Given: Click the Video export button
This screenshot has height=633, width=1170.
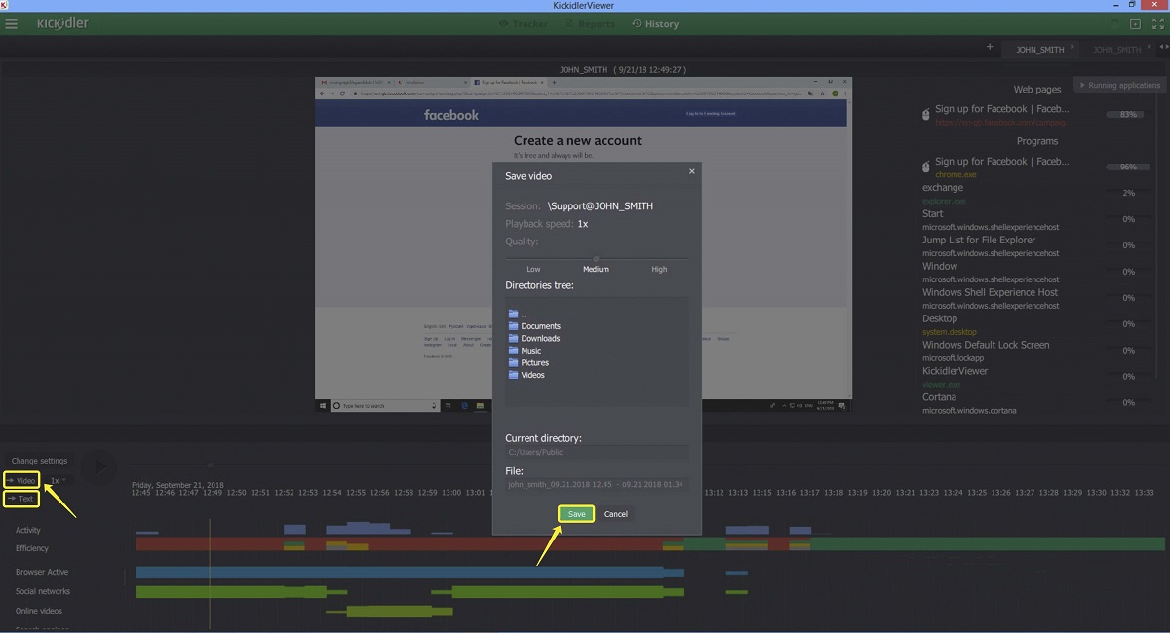Looking at the screenshot, I should 21,480.
